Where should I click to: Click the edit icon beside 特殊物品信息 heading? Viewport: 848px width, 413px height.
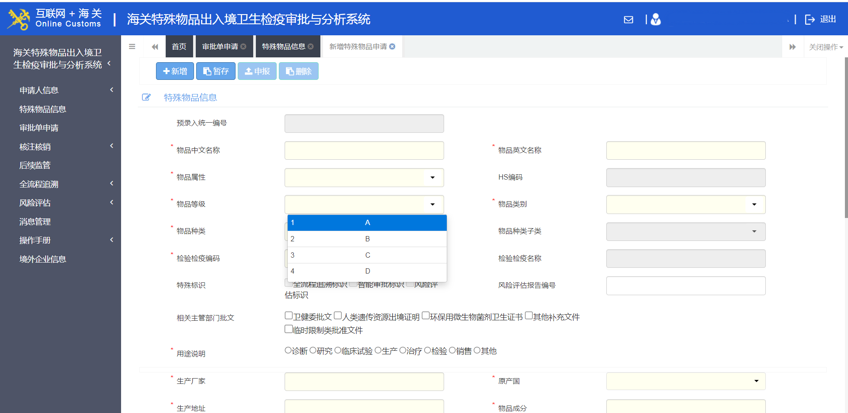click(x=146, y=98)
